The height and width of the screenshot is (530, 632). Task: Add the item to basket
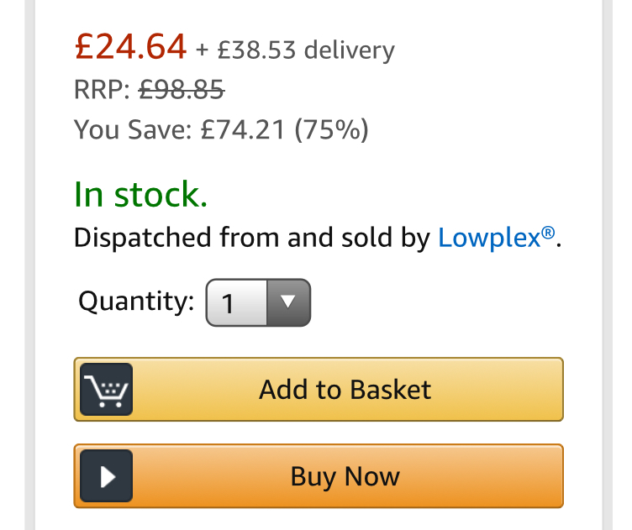click(x=319, y=389)
